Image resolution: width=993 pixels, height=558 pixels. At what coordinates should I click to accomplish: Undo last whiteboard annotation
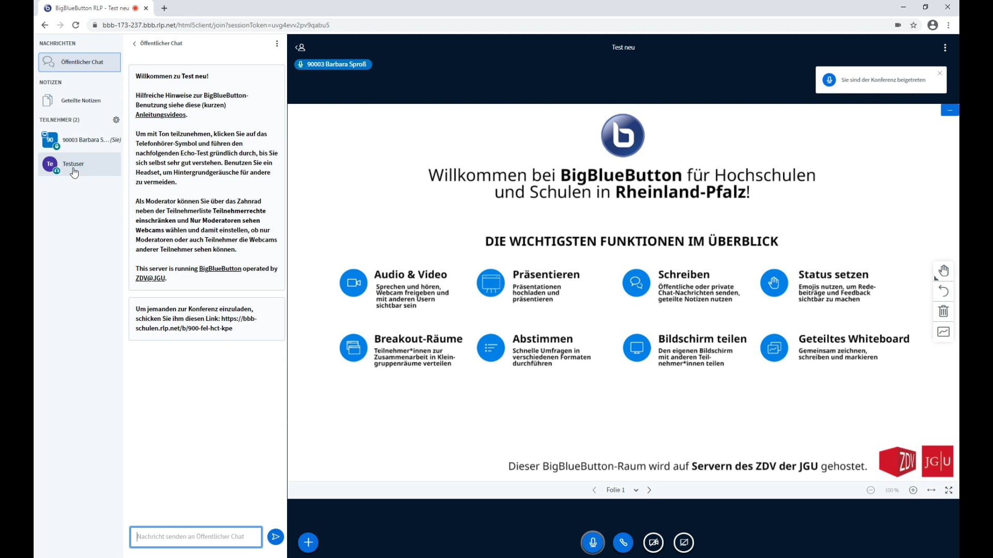(944, 291)
